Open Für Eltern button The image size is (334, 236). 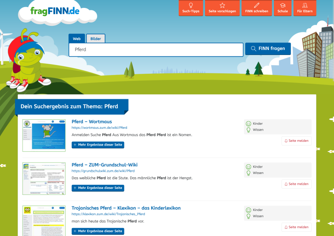(x=305, y=8)
